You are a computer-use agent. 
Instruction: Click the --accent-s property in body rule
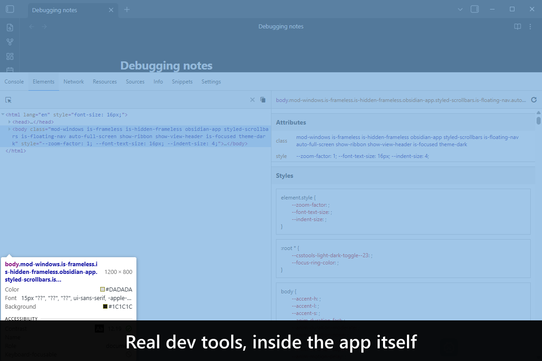coord(306,313)
